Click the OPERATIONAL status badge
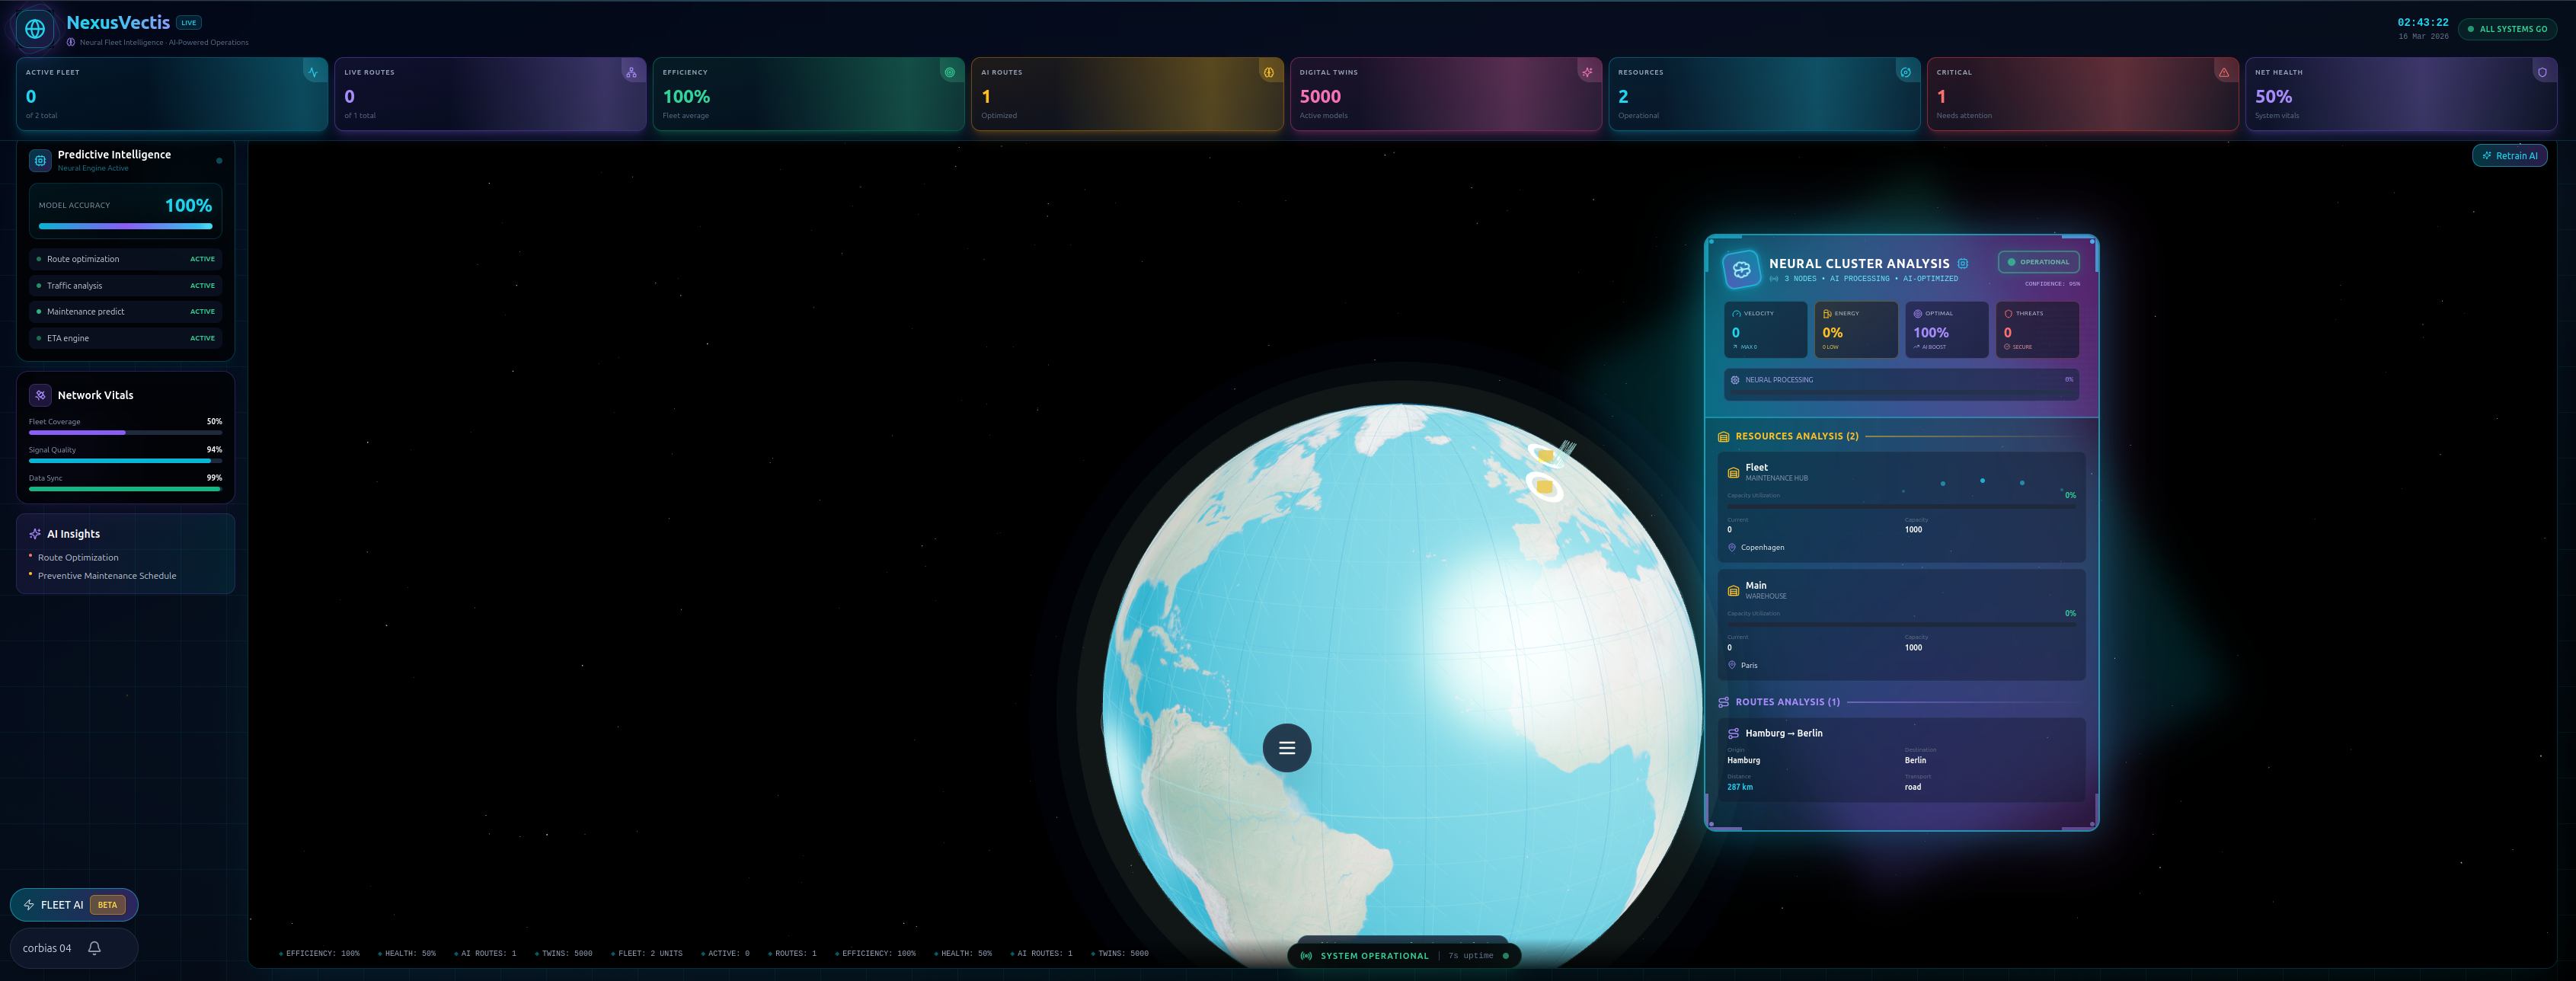Screen dimensions: 2576x981 click(x=2038, y=262)
